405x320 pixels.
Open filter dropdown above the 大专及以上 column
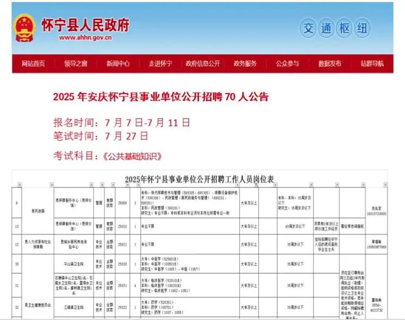pyautogui.click(x=256, y=185)
